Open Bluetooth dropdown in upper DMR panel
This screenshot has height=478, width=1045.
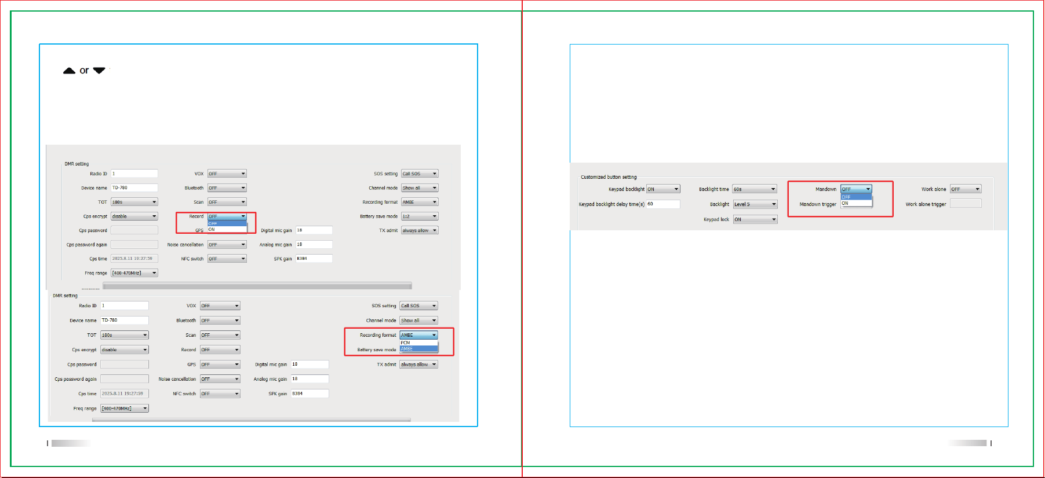(x=227, y=187)
